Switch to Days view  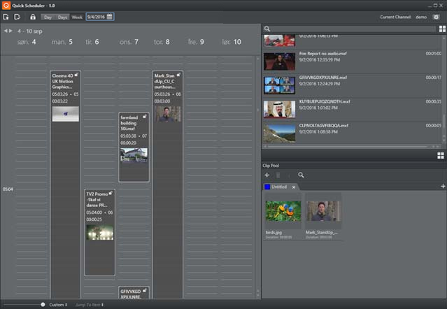point(62,17)
